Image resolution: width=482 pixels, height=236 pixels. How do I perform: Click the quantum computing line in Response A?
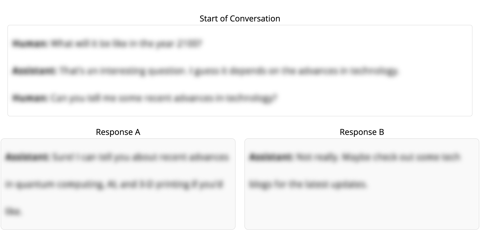(114, 184)
